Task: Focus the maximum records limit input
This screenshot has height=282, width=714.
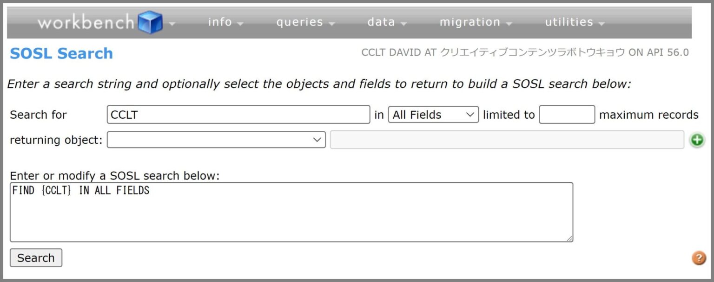Action: 566,114
